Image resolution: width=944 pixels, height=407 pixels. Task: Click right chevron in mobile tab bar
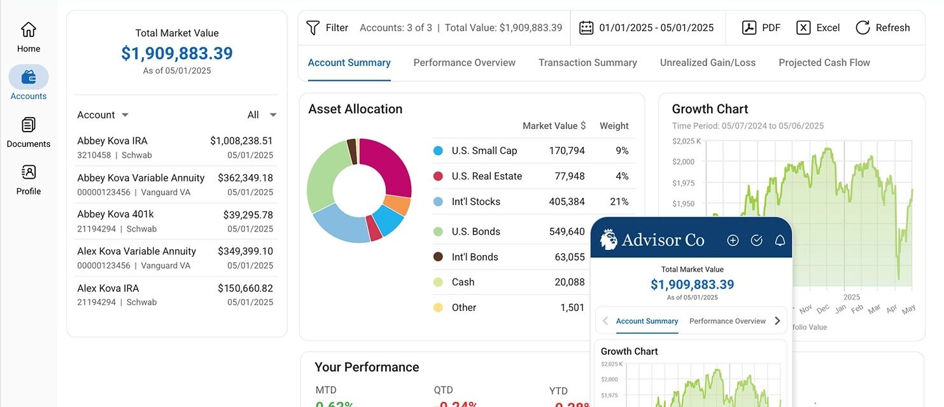[x=777, y=321]
